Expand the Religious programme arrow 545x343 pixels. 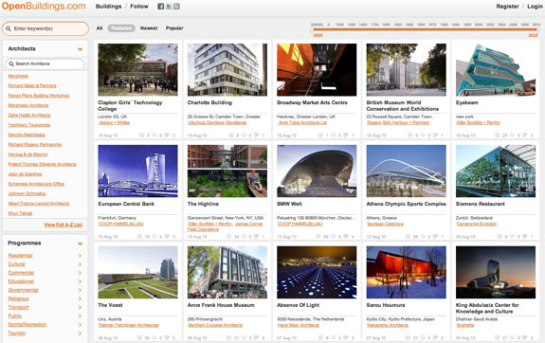tap(80, 298)
